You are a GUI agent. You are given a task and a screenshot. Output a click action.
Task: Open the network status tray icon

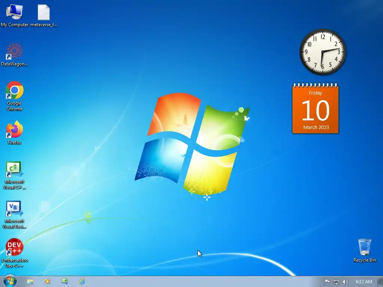[x=336, y=282]
